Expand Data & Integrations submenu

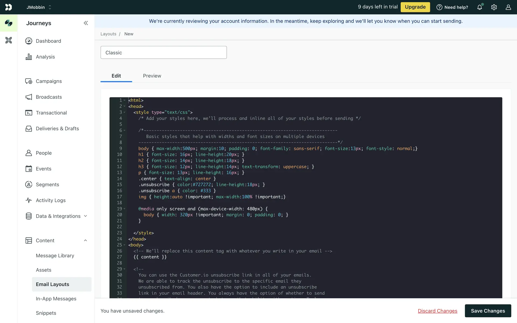tap(85, 216)
